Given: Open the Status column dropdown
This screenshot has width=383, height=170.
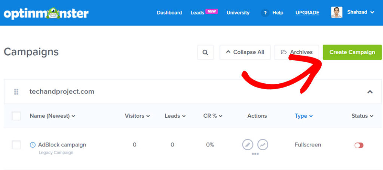Looking at the screenshot, I should (362, 116).
